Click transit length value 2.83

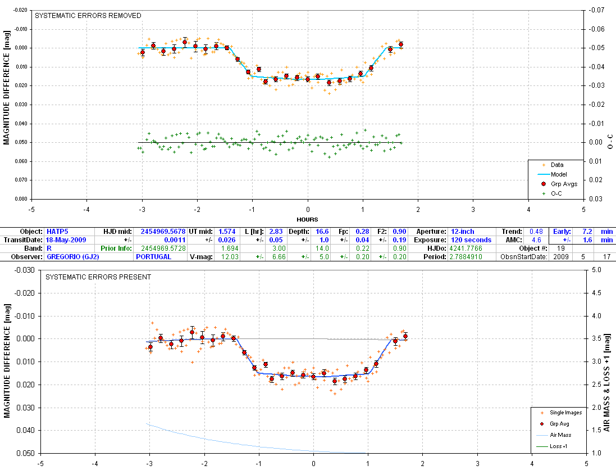tap(276, 232)
